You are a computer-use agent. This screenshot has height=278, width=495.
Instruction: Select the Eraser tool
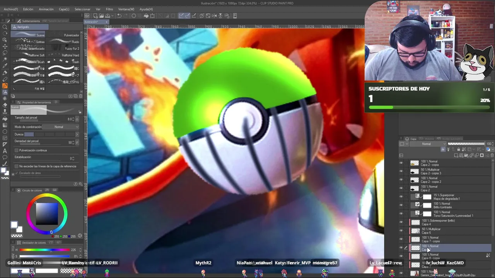point(5,105)
